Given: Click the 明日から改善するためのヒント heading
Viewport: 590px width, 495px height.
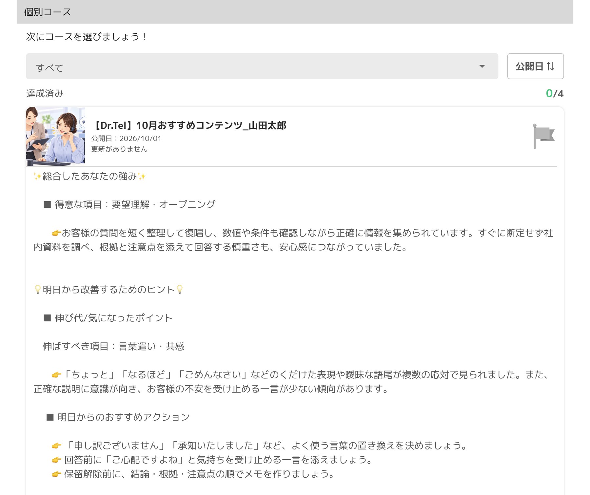Looking at the screenshot, I should [x=108, y=290].
